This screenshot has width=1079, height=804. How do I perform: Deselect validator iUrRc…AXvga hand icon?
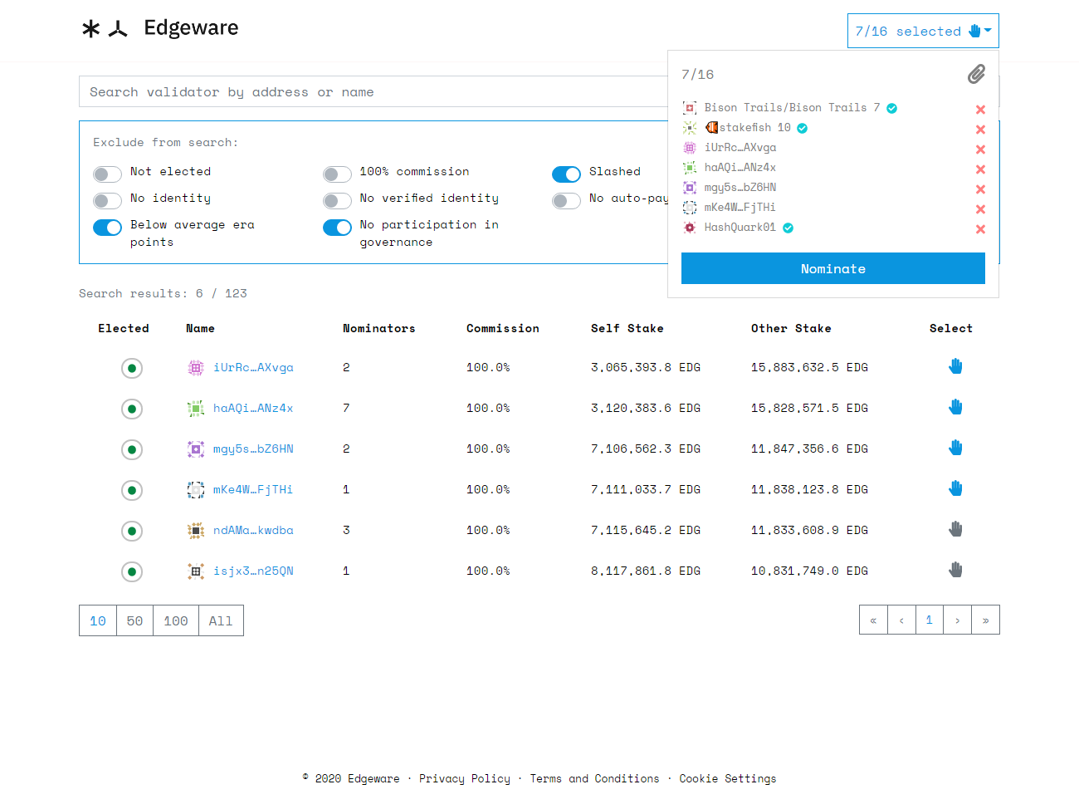(x=955, y=366)
